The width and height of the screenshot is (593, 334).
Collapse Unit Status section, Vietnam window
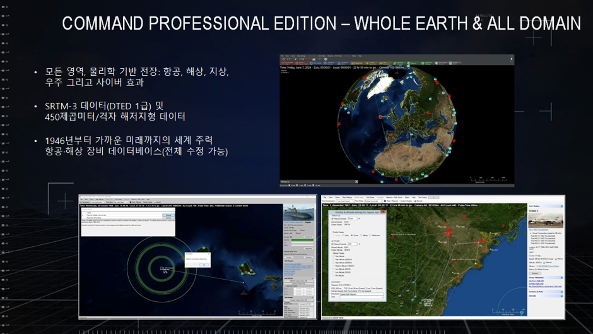(x=561, y=206)
